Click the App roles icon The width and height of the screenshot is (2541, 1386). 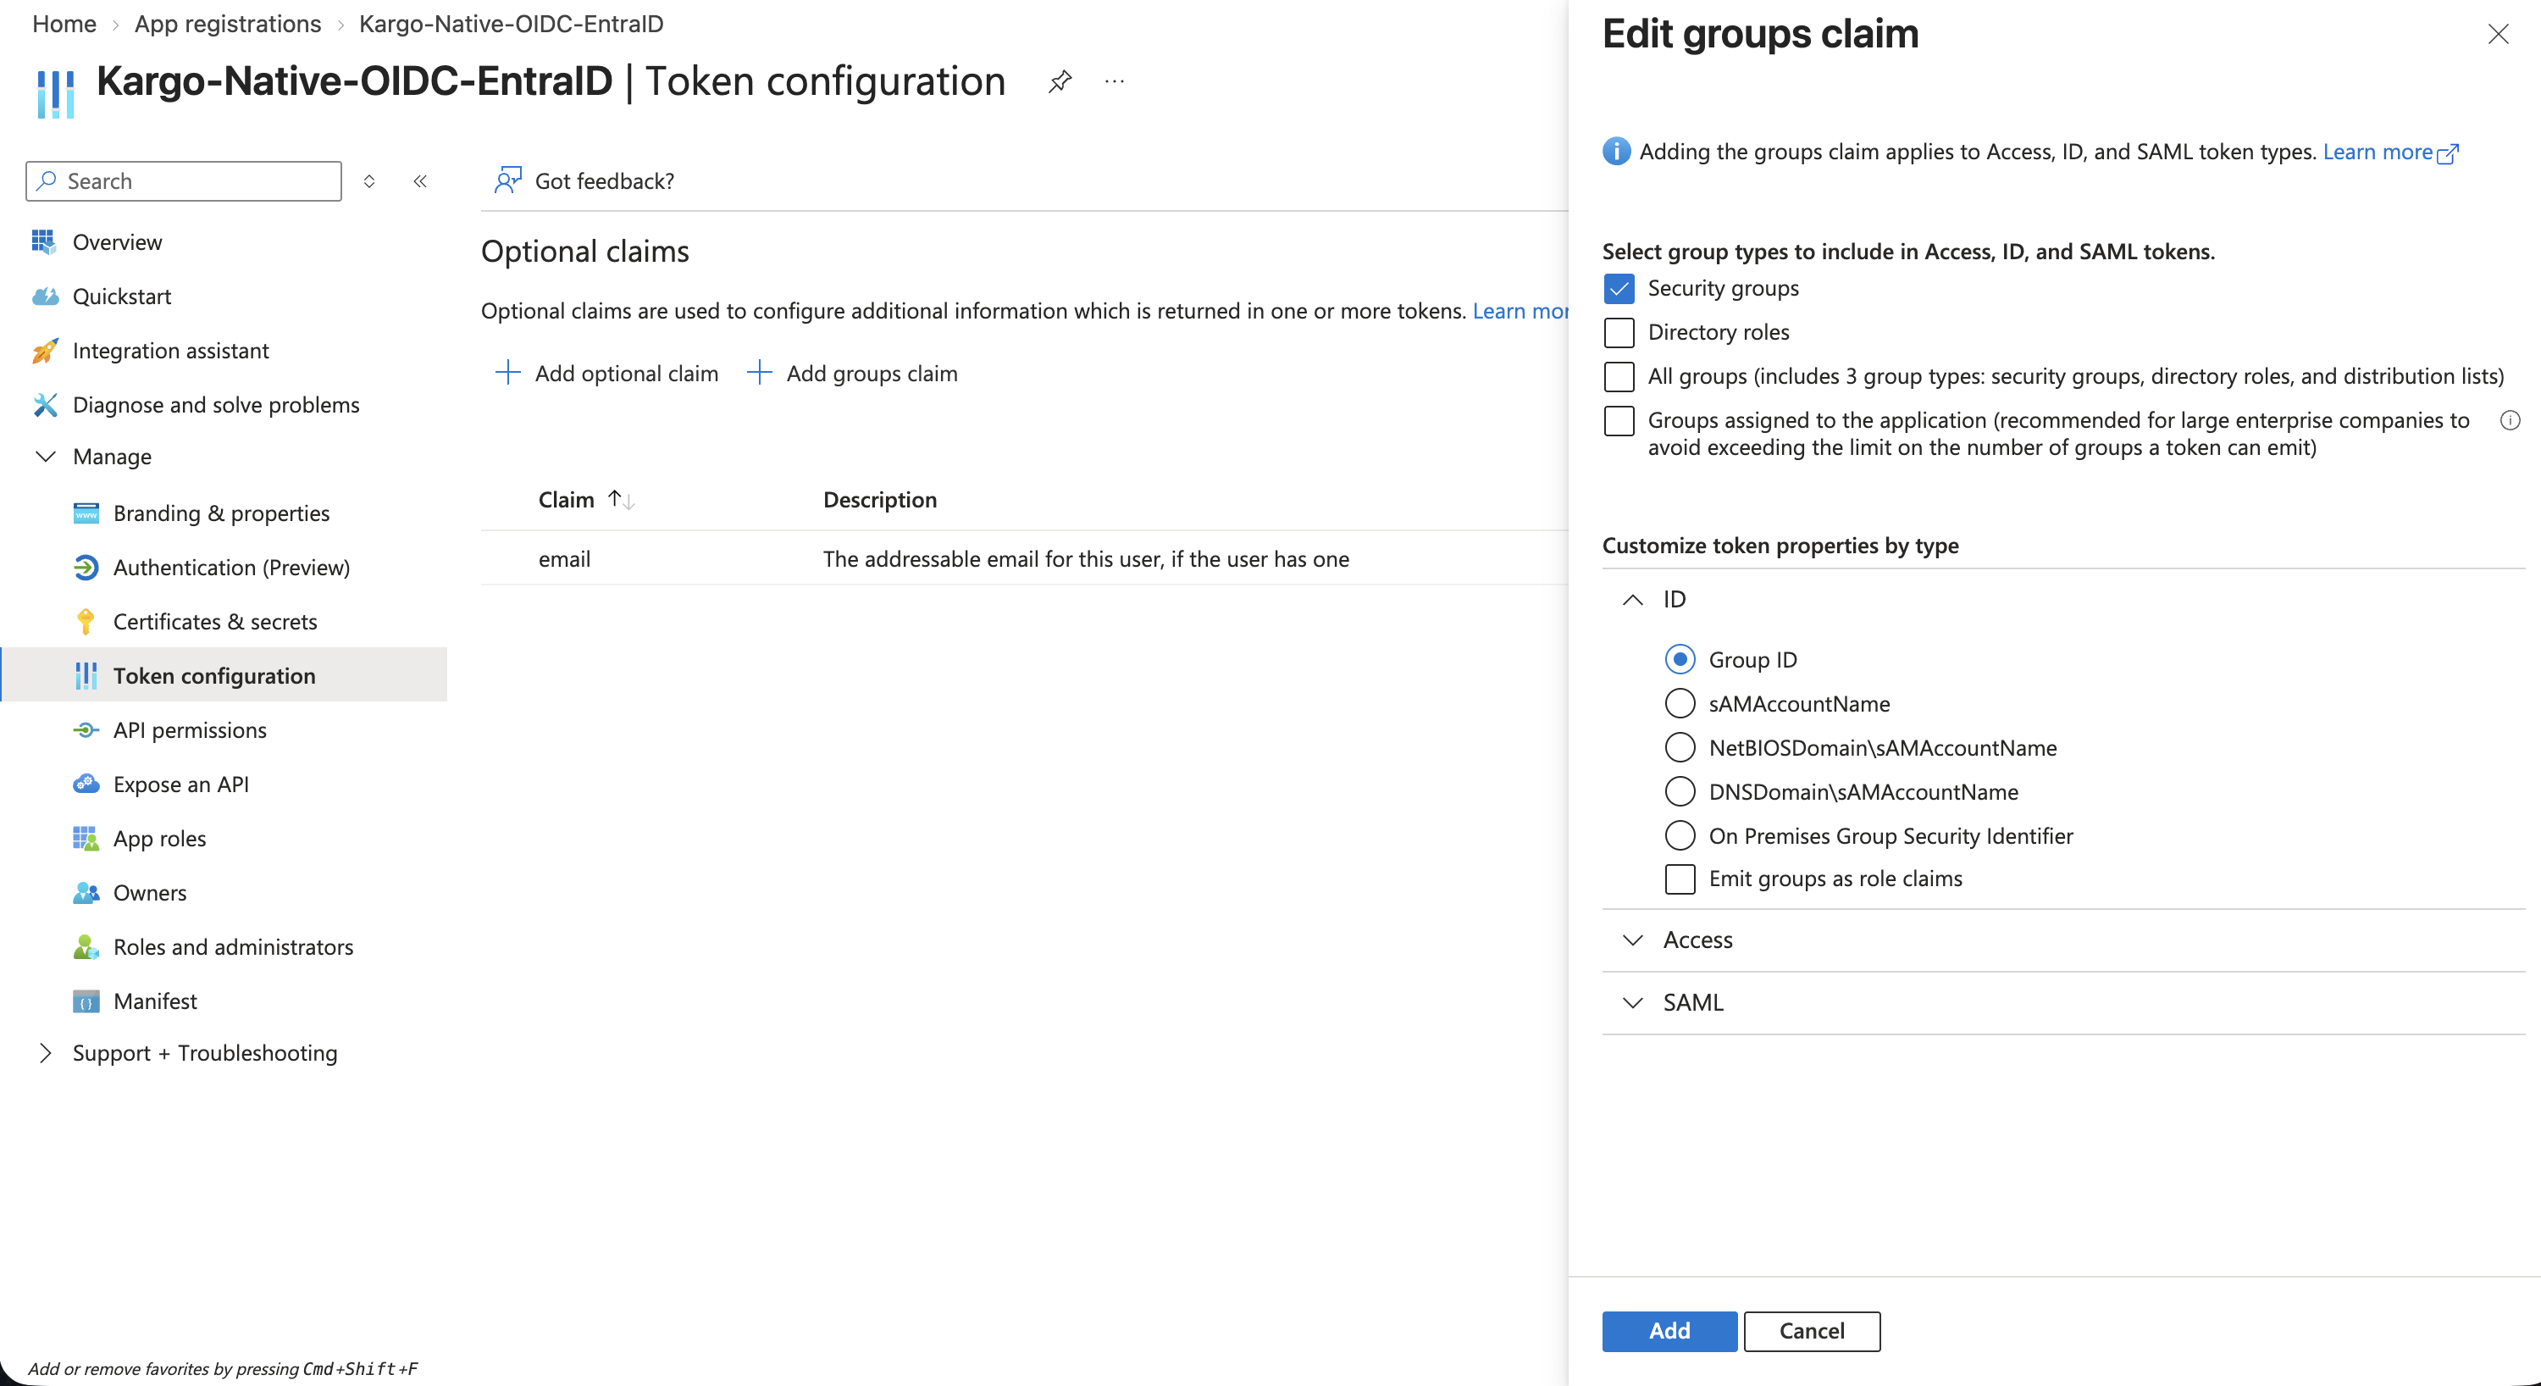[x=86, y=839]
